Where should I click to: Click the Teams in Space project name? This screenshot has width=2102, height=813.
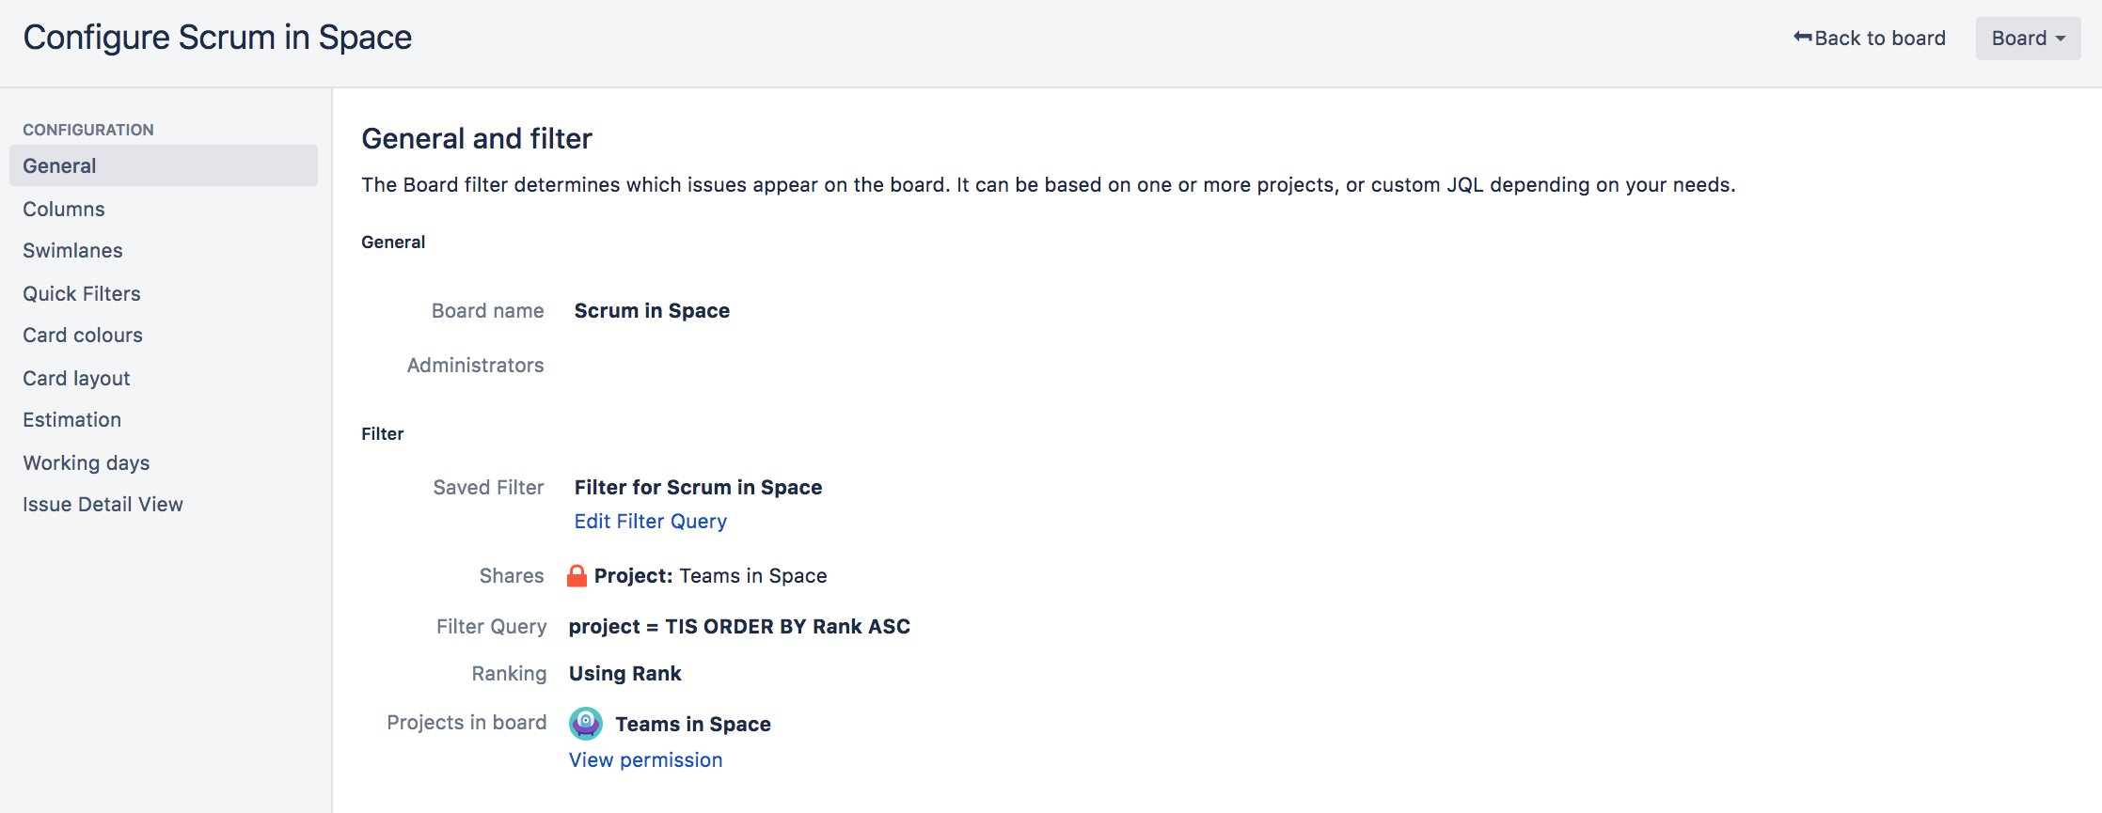pyautogui.click(x=693, y=725)
